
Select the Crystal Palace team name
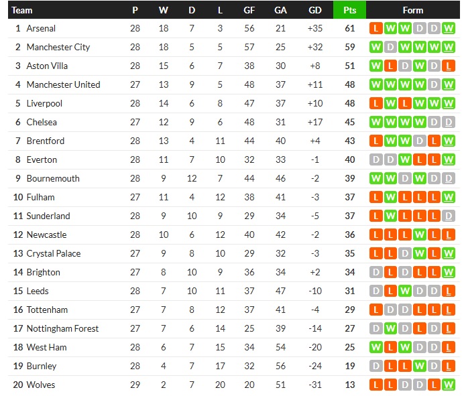pos(54,254)
